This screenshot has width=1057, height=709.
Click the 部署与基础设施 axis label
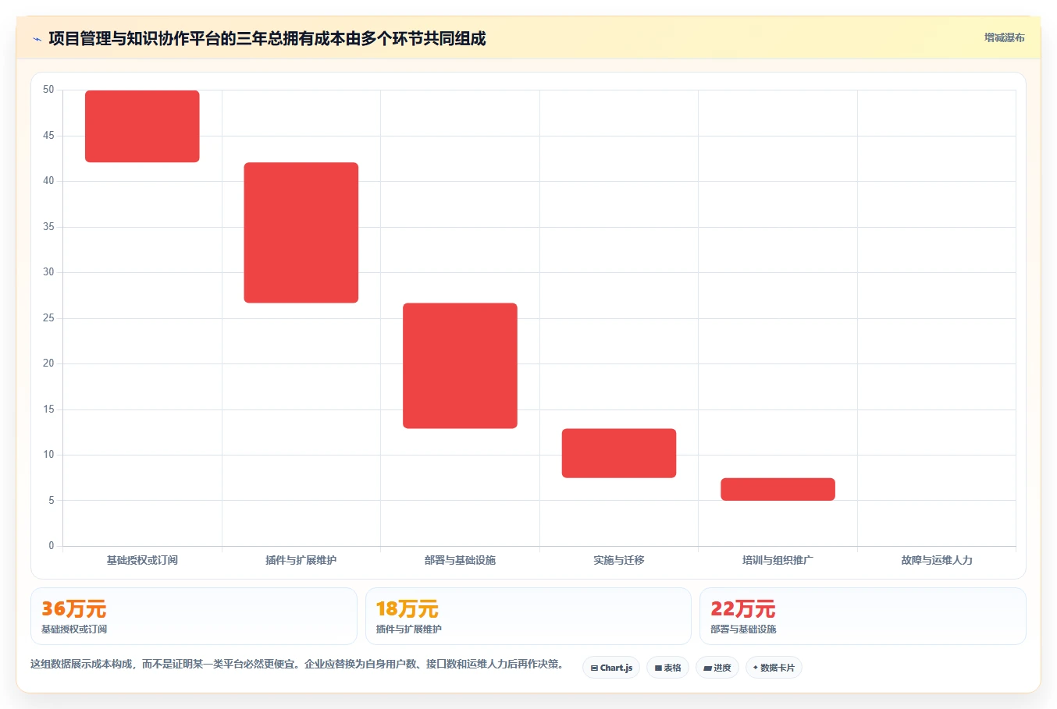click(460, 560)
